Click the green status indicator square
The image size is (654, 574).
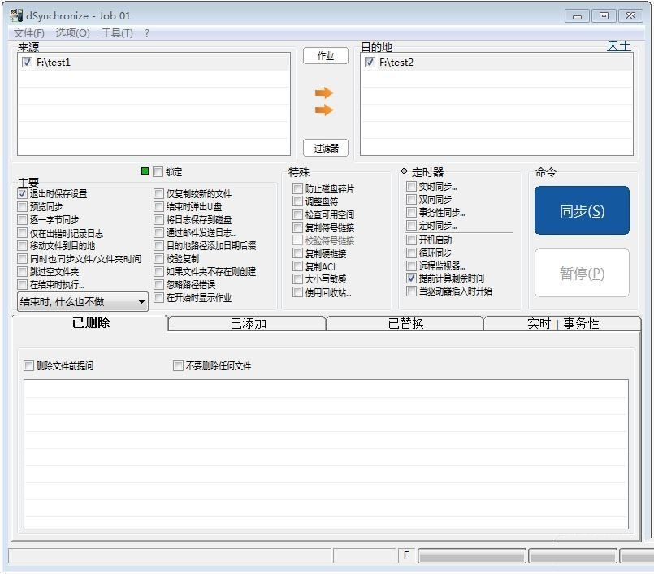tap(145, 171)
